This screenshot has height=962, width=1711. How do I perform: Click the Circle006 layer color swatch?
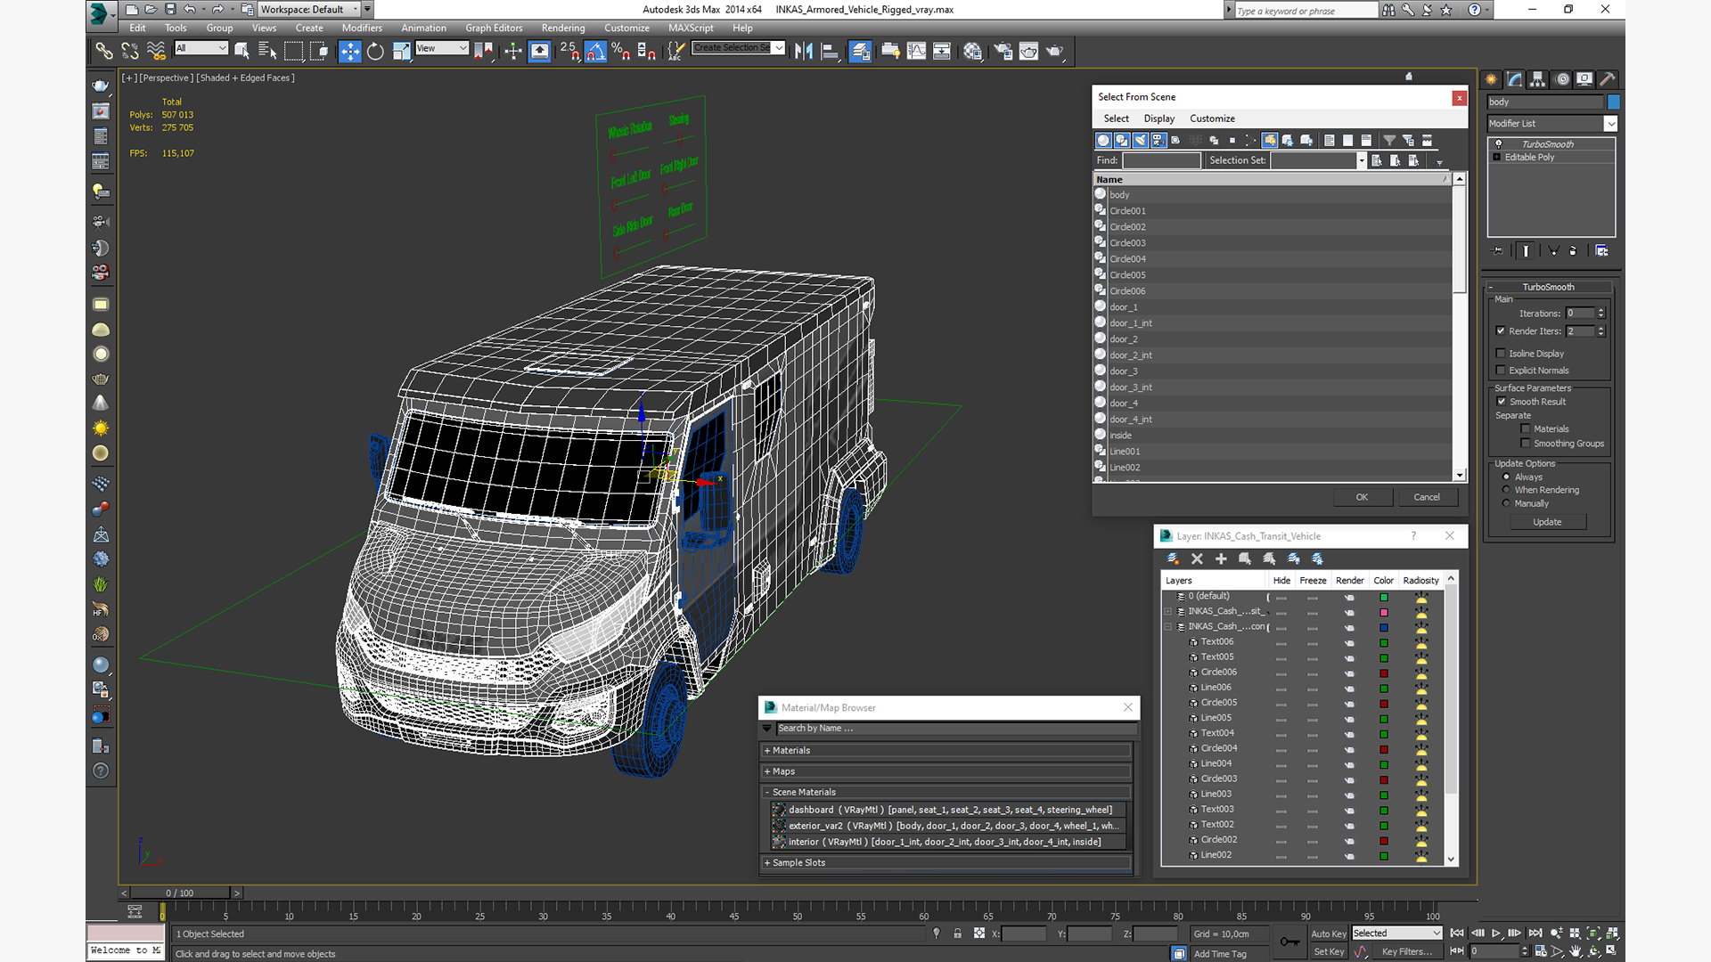[x=1384, y=673]
